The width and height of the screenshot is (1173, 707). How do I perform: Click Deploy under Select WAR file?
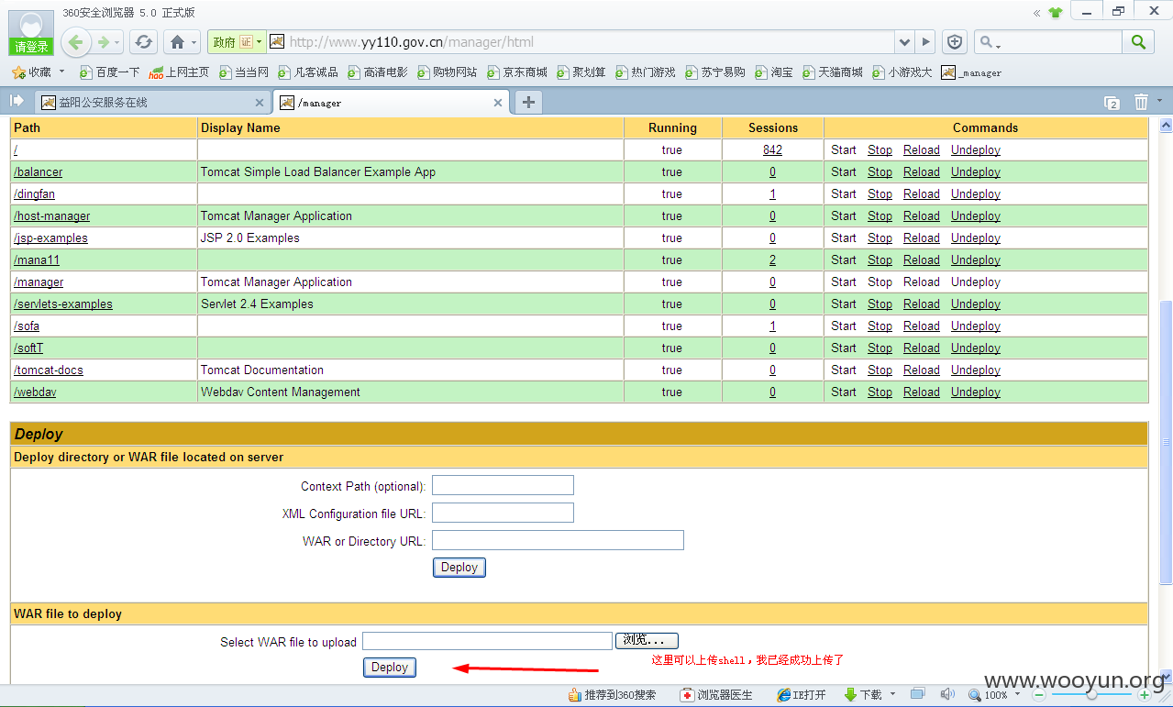pos(390,668)
